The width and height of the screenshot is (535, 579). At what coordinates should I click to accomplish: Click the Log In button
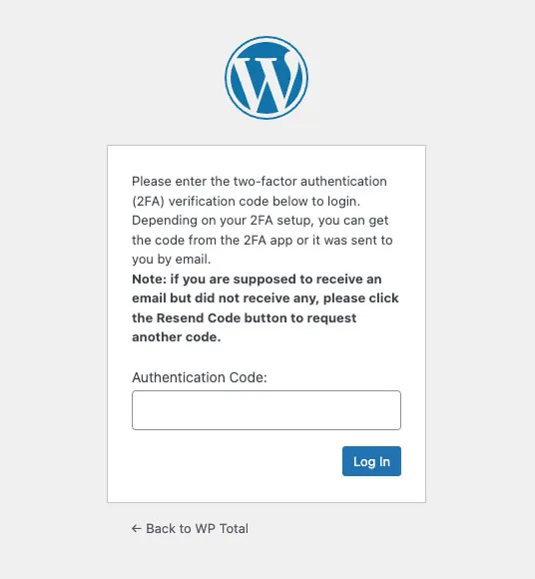tap(371, 461)
